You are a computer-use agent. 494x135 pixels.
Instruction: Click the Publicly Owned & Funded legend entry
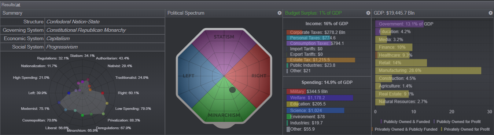coord(405,121)
